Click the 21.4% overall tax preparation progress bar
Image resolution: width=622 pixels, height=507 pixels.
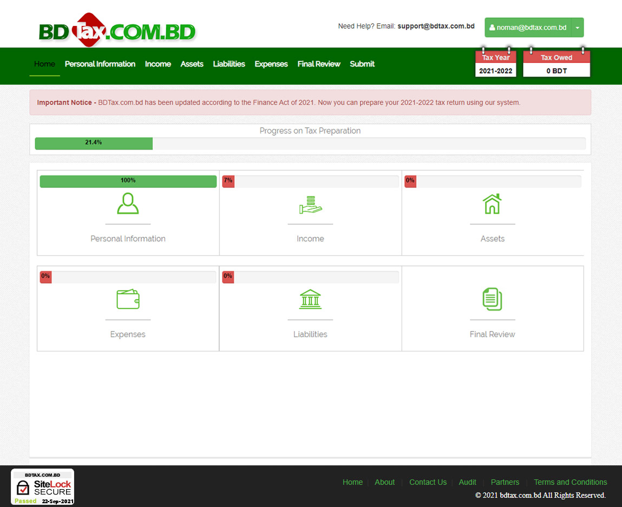click(x=310, y=144)
